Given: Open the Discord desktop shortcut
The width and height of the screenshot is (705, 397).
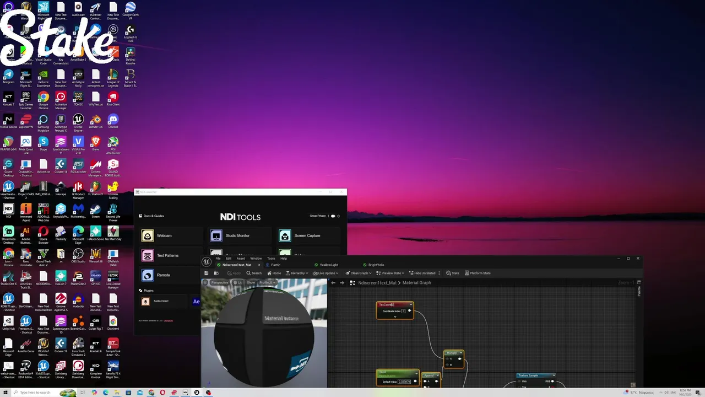Looking at the screenshot, I should click(113, 121).
